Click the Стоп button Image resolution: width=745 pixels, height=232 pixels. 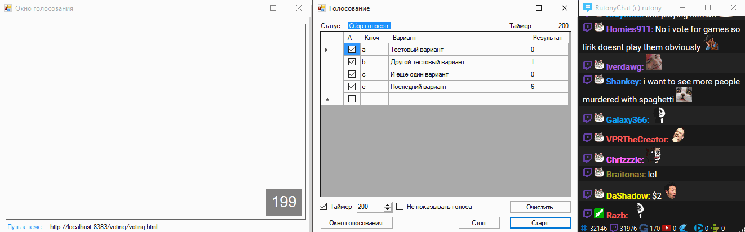click(x=478, y=223)
